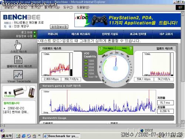This screenshot has width=185, height=139.
Task: Click the [2002-02-21] notice entry
Action: pos(16,108)
